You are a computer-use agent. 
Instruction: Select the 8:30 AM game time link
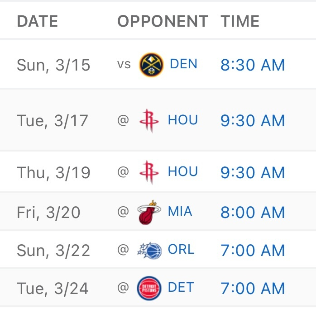(253, 65)
